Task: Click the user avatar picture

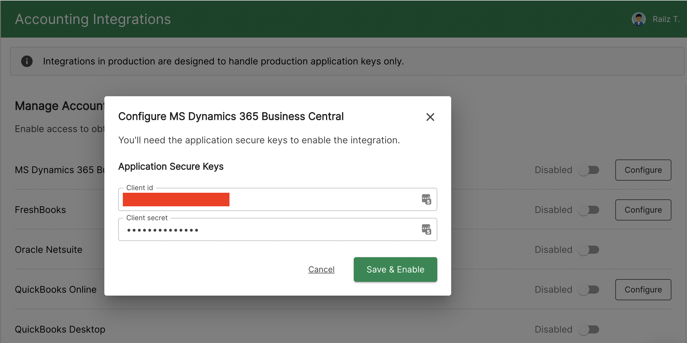Action: (638, 19)
